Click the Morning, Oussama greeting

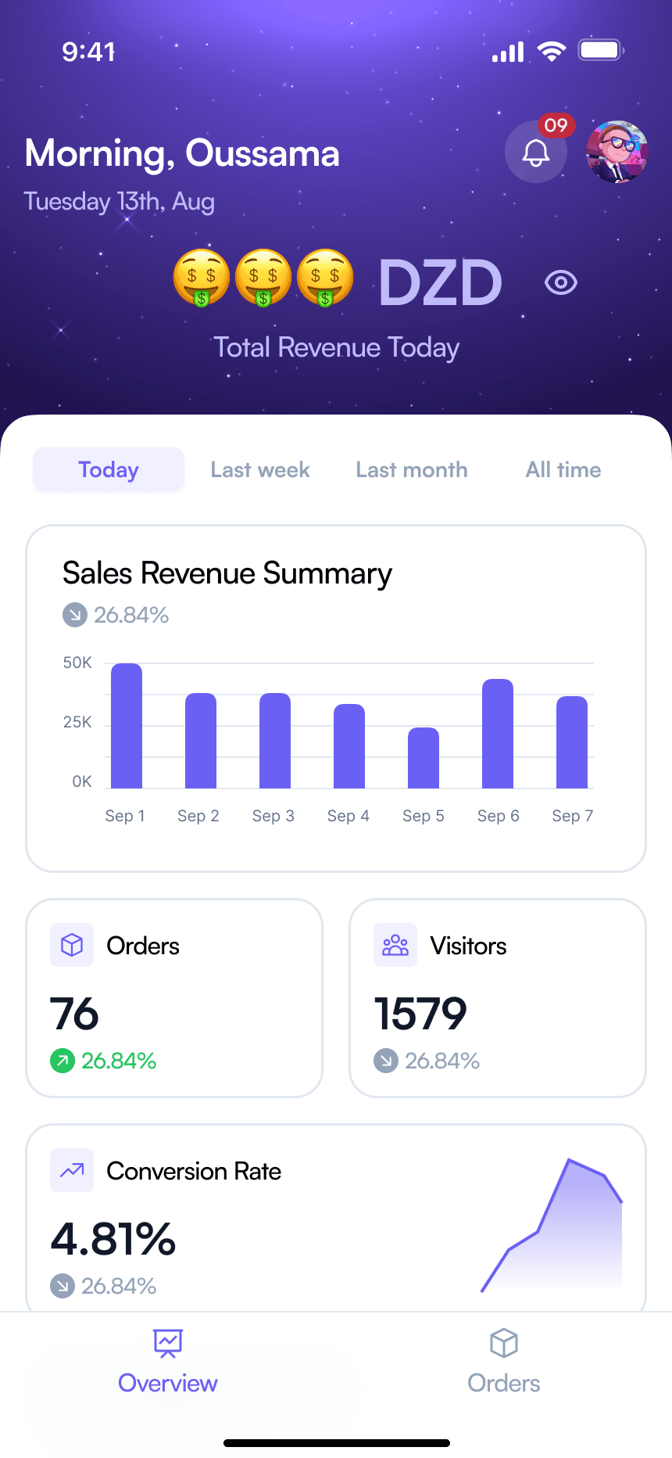click(x=182, y=153)
